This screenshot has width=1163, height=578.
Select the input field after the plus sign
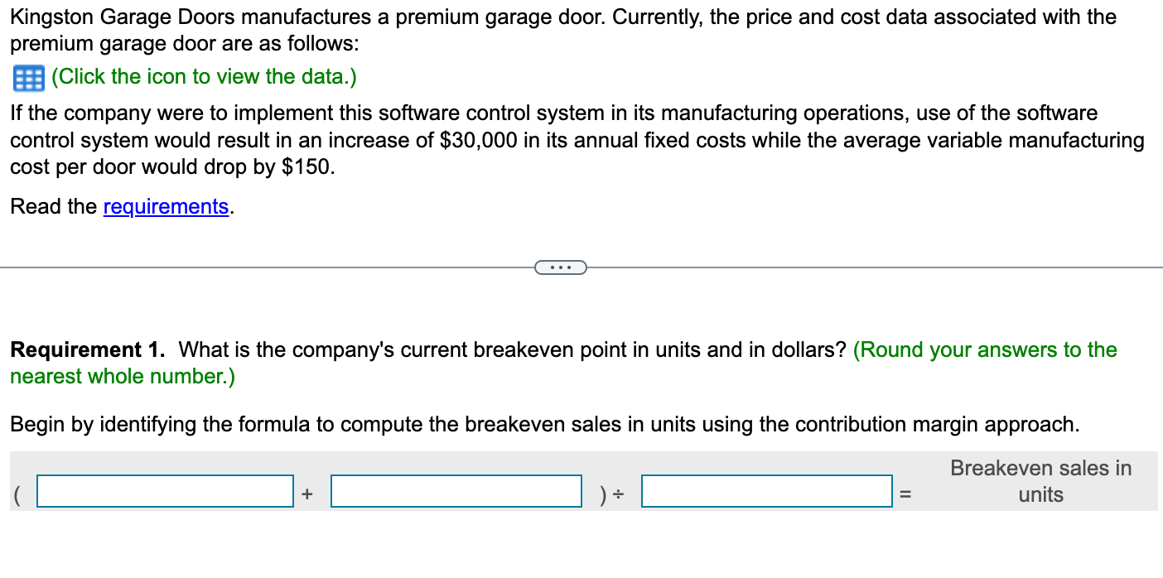click(x=456, y=489)
